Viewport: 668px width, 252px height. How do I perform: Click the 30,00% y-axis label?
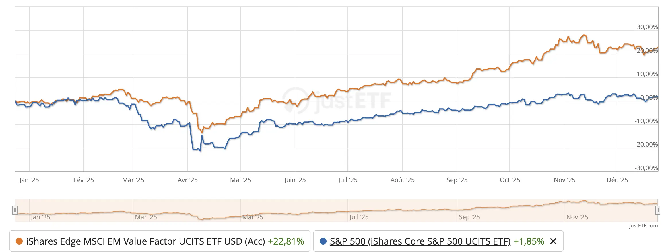[647, 27]
